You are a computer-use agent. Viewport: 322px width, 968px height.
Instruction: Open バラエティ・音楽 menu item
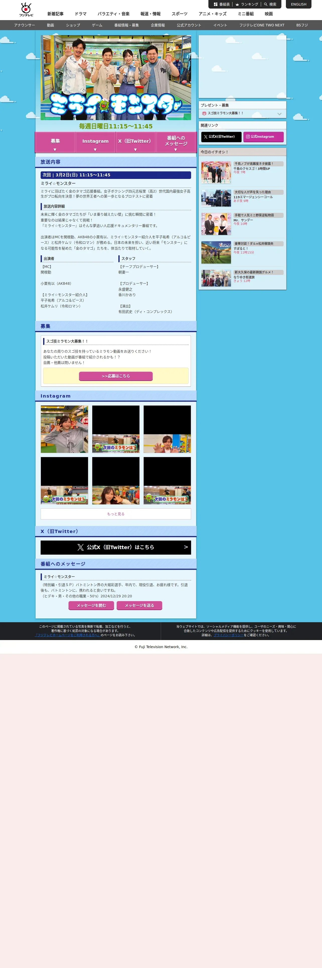click(x=114, y=14)
